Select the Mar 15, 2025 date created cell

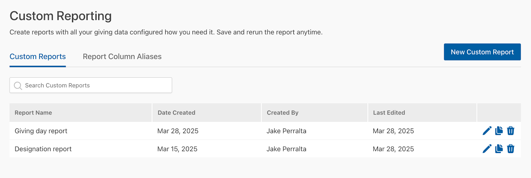pyautogui.click(x=177, y=149)
